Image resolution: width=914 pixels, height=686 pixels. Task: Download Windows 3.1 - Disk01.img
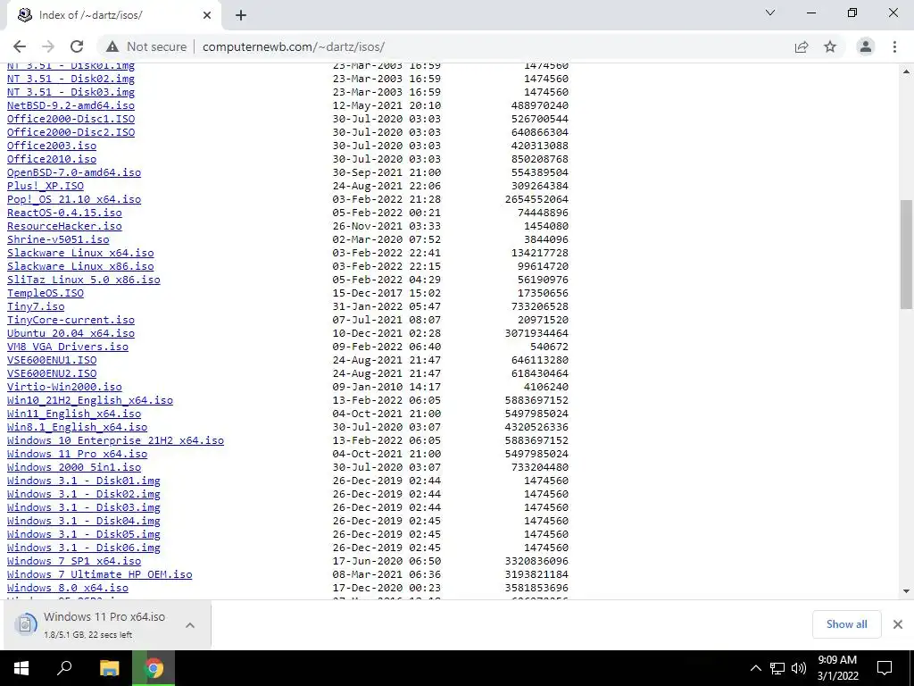coord(83,481)
